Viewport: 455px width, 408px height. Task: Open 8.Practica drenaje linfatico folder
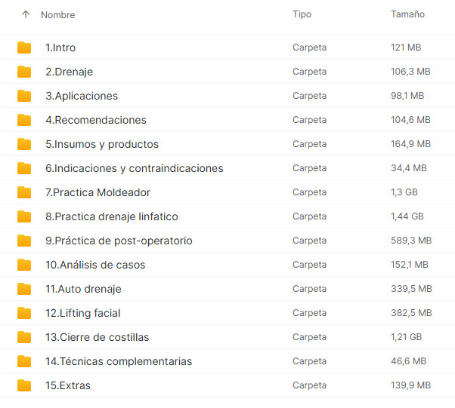[x=112, y=216]
